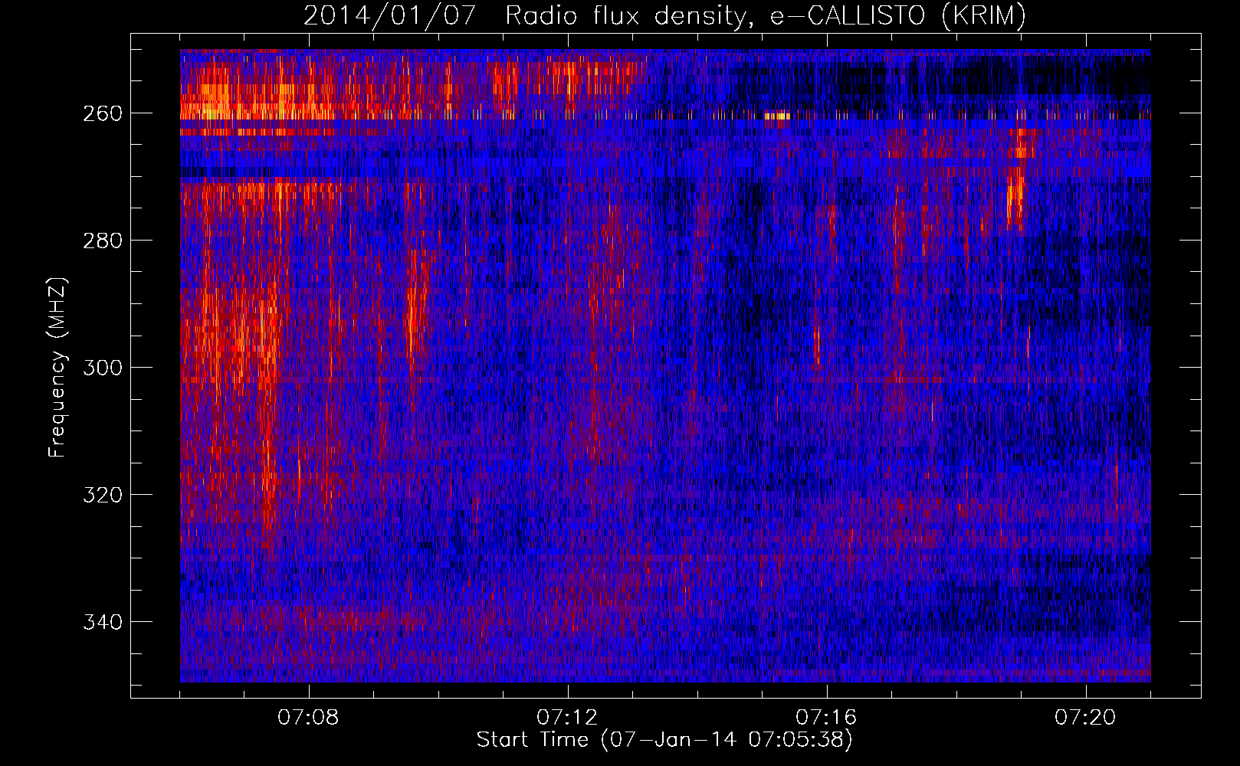Click the 07:20 time tick label
1240x766 pixels.
(1086, 718)
